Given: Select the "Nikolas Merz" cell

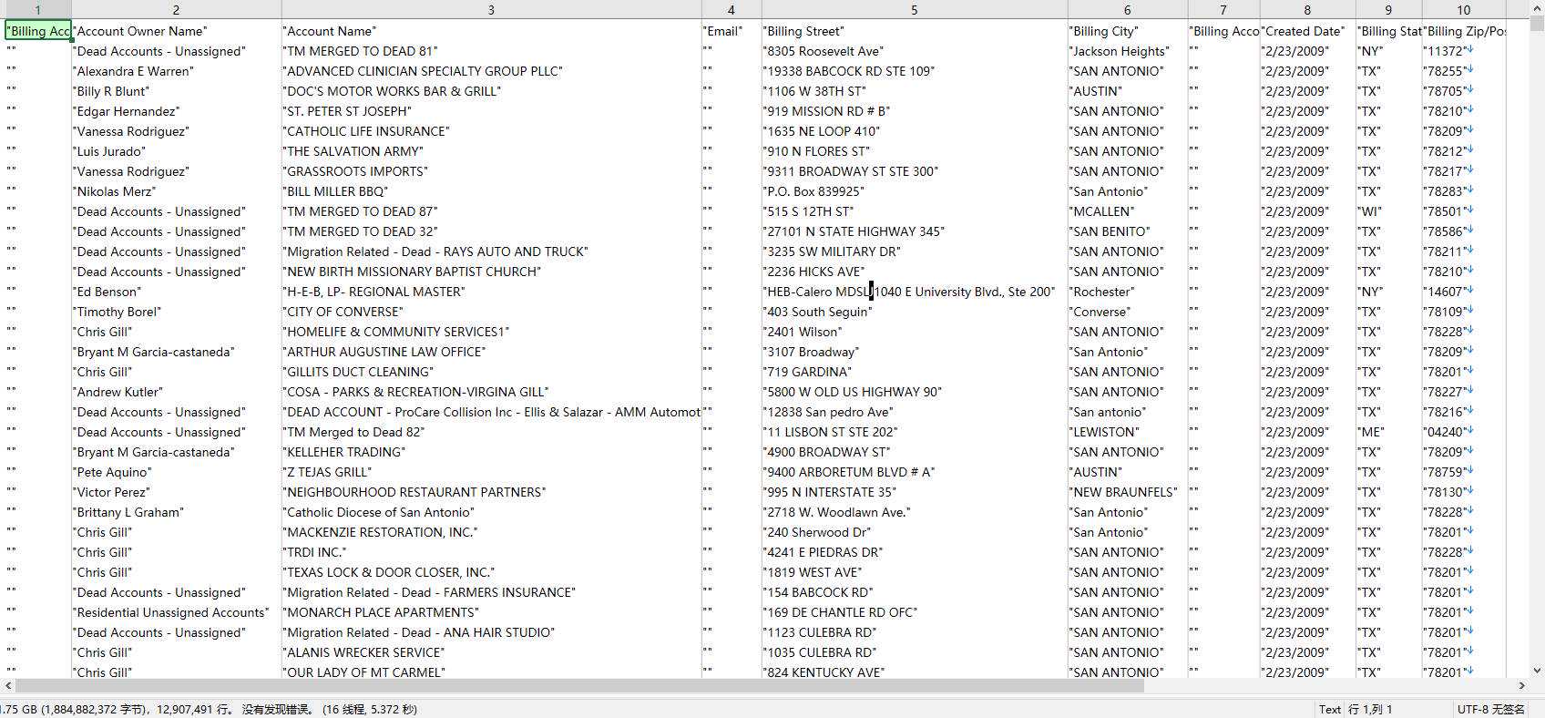Looking at the screenshot, I should pyautogui.click(x=176, y=191).
